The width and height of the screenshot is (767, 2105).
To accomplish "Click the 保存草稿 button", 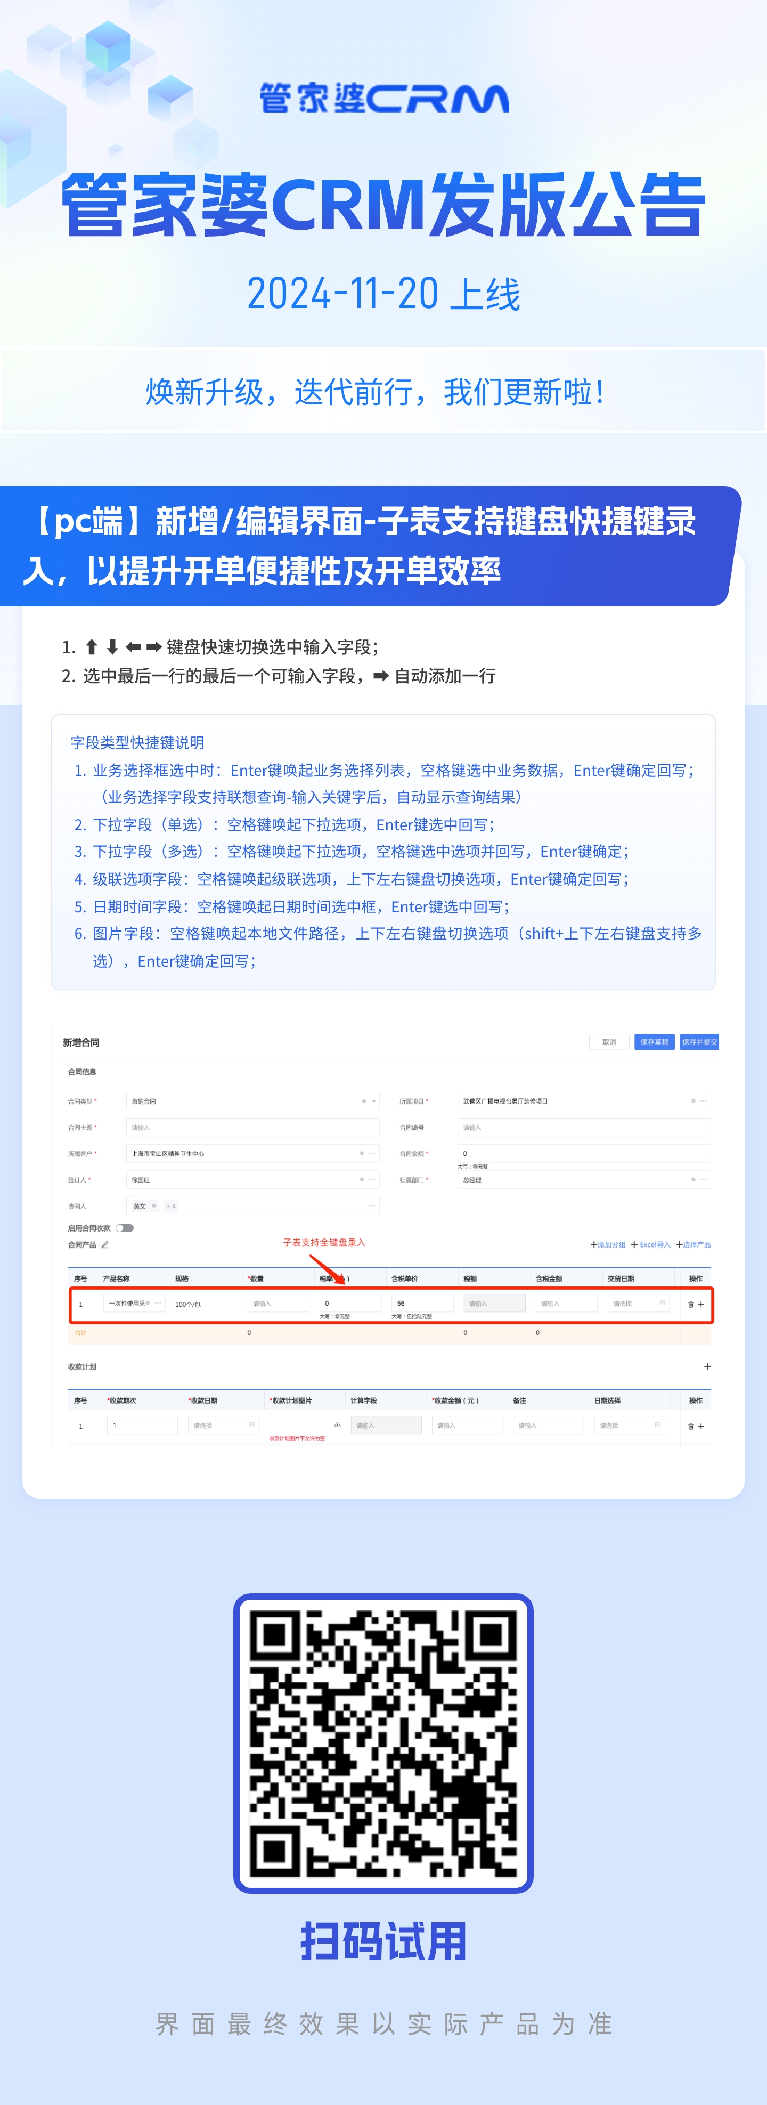I will click(x=654, y=1042).
